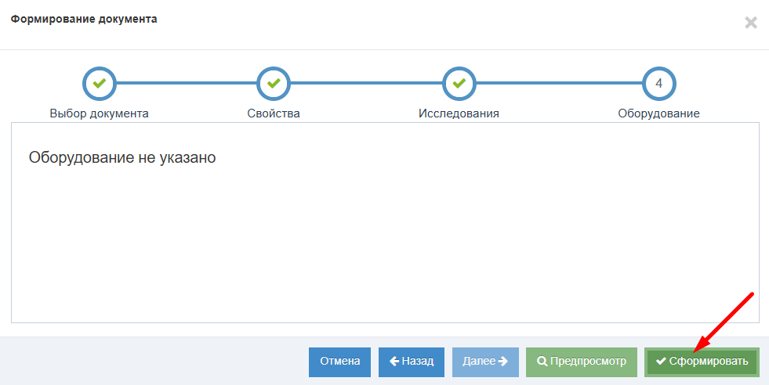
Task: Click the magnifier icon on Предпросмотр
Action: pos(542,362)
